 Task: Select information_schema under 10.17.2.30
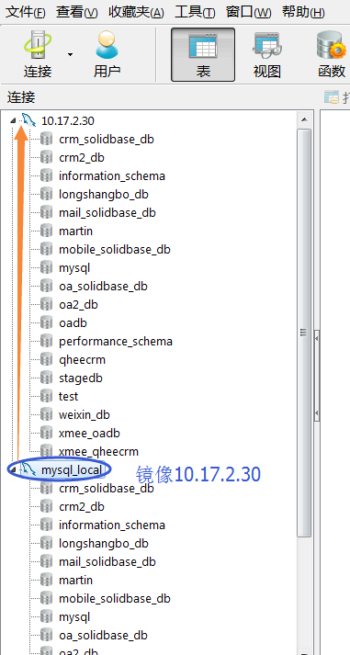(112, 175)
